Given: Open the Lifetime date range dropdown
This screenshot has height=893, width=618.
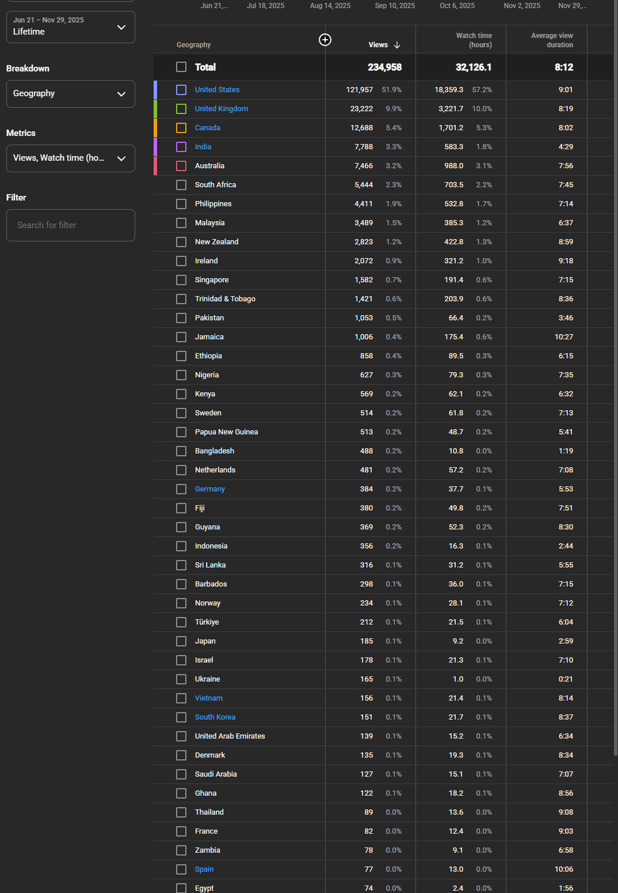Looking at the screenshot, I should pos(70,27).
